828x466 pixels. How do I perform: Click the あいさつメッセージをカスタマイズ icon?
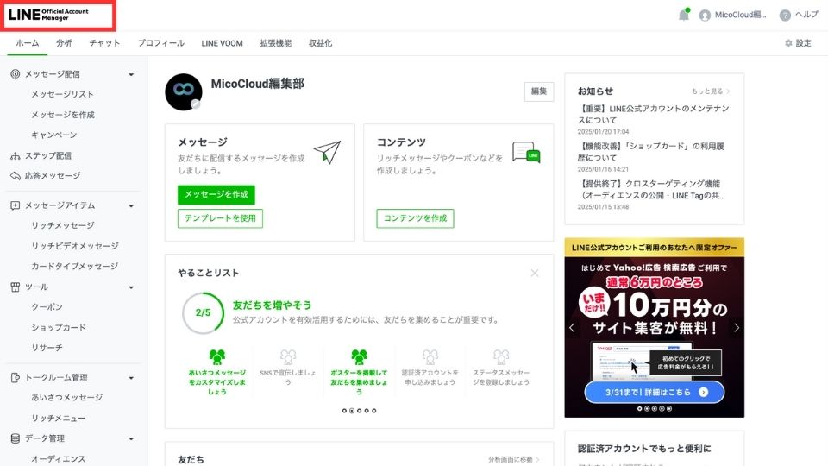pyautogui.click(x=216, y=356)
